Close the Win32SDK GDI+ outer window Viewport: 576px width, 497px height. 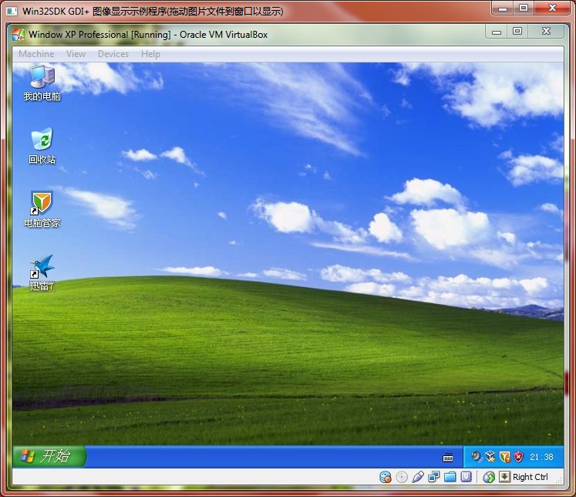[552, 8]
